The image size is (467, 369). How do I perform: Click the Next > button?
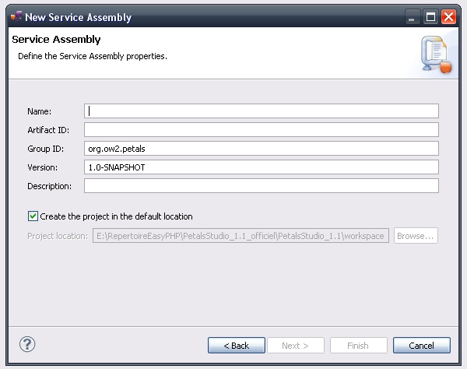pos(295,345)
